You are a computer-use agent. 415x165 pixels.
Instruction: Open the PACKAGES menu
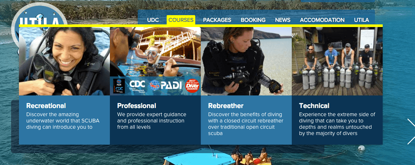(217, 20)
